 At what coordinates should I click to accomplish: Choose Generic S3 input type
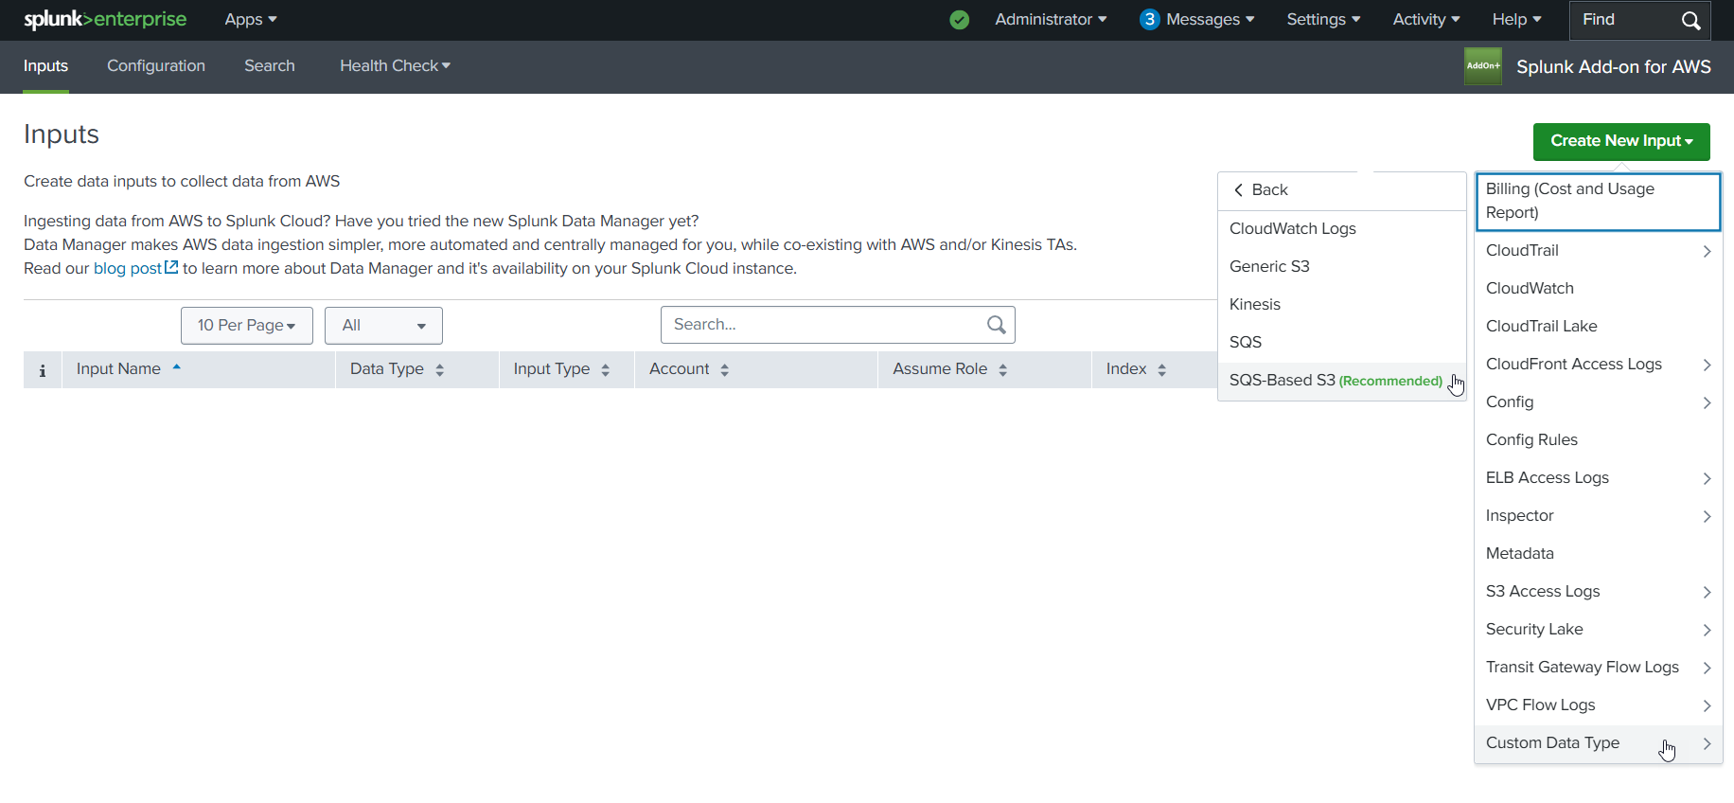(1341, 267)
